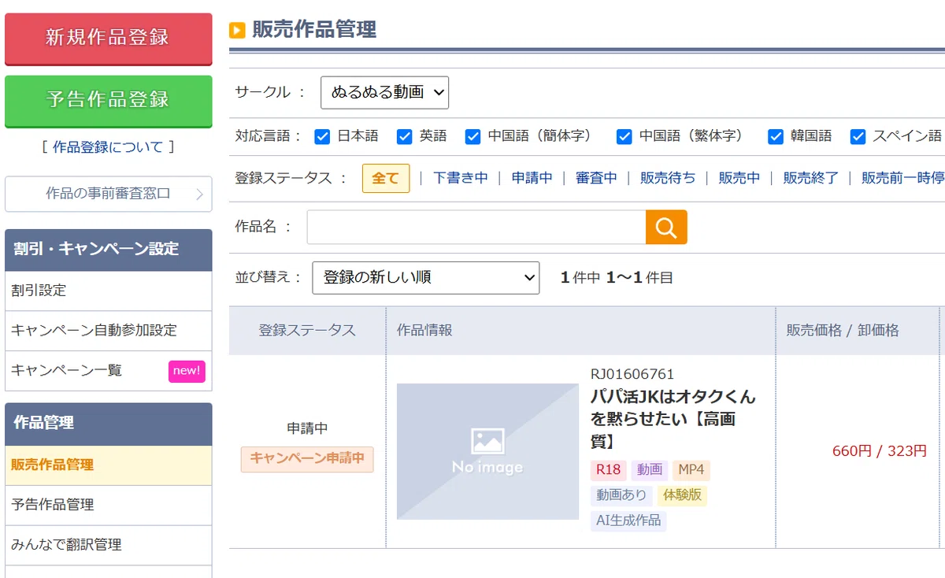Click the MP4 tag
Image resolution: width=945 pixels, height=578 pixels.
pos(691,471)
